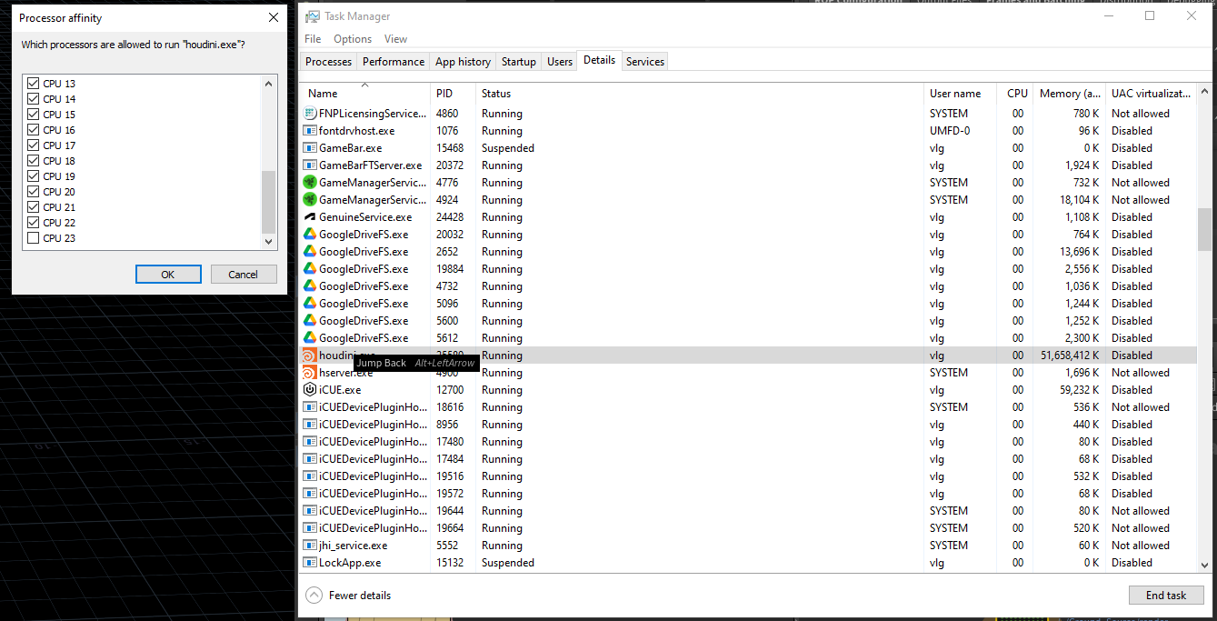The image size is (1217, 621).
Task: Click the GoogleDriveFS icon for PID 5612
Action: pos(309,338)
